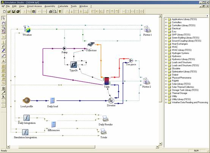
Task: Select the arrow pointer tool
Action: 3,18
